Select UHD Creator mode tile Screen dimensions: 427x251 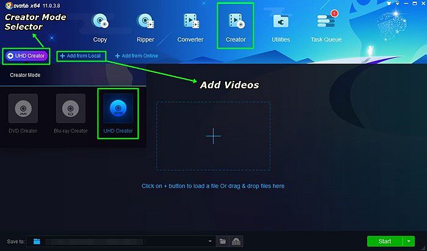click(118, 113)
